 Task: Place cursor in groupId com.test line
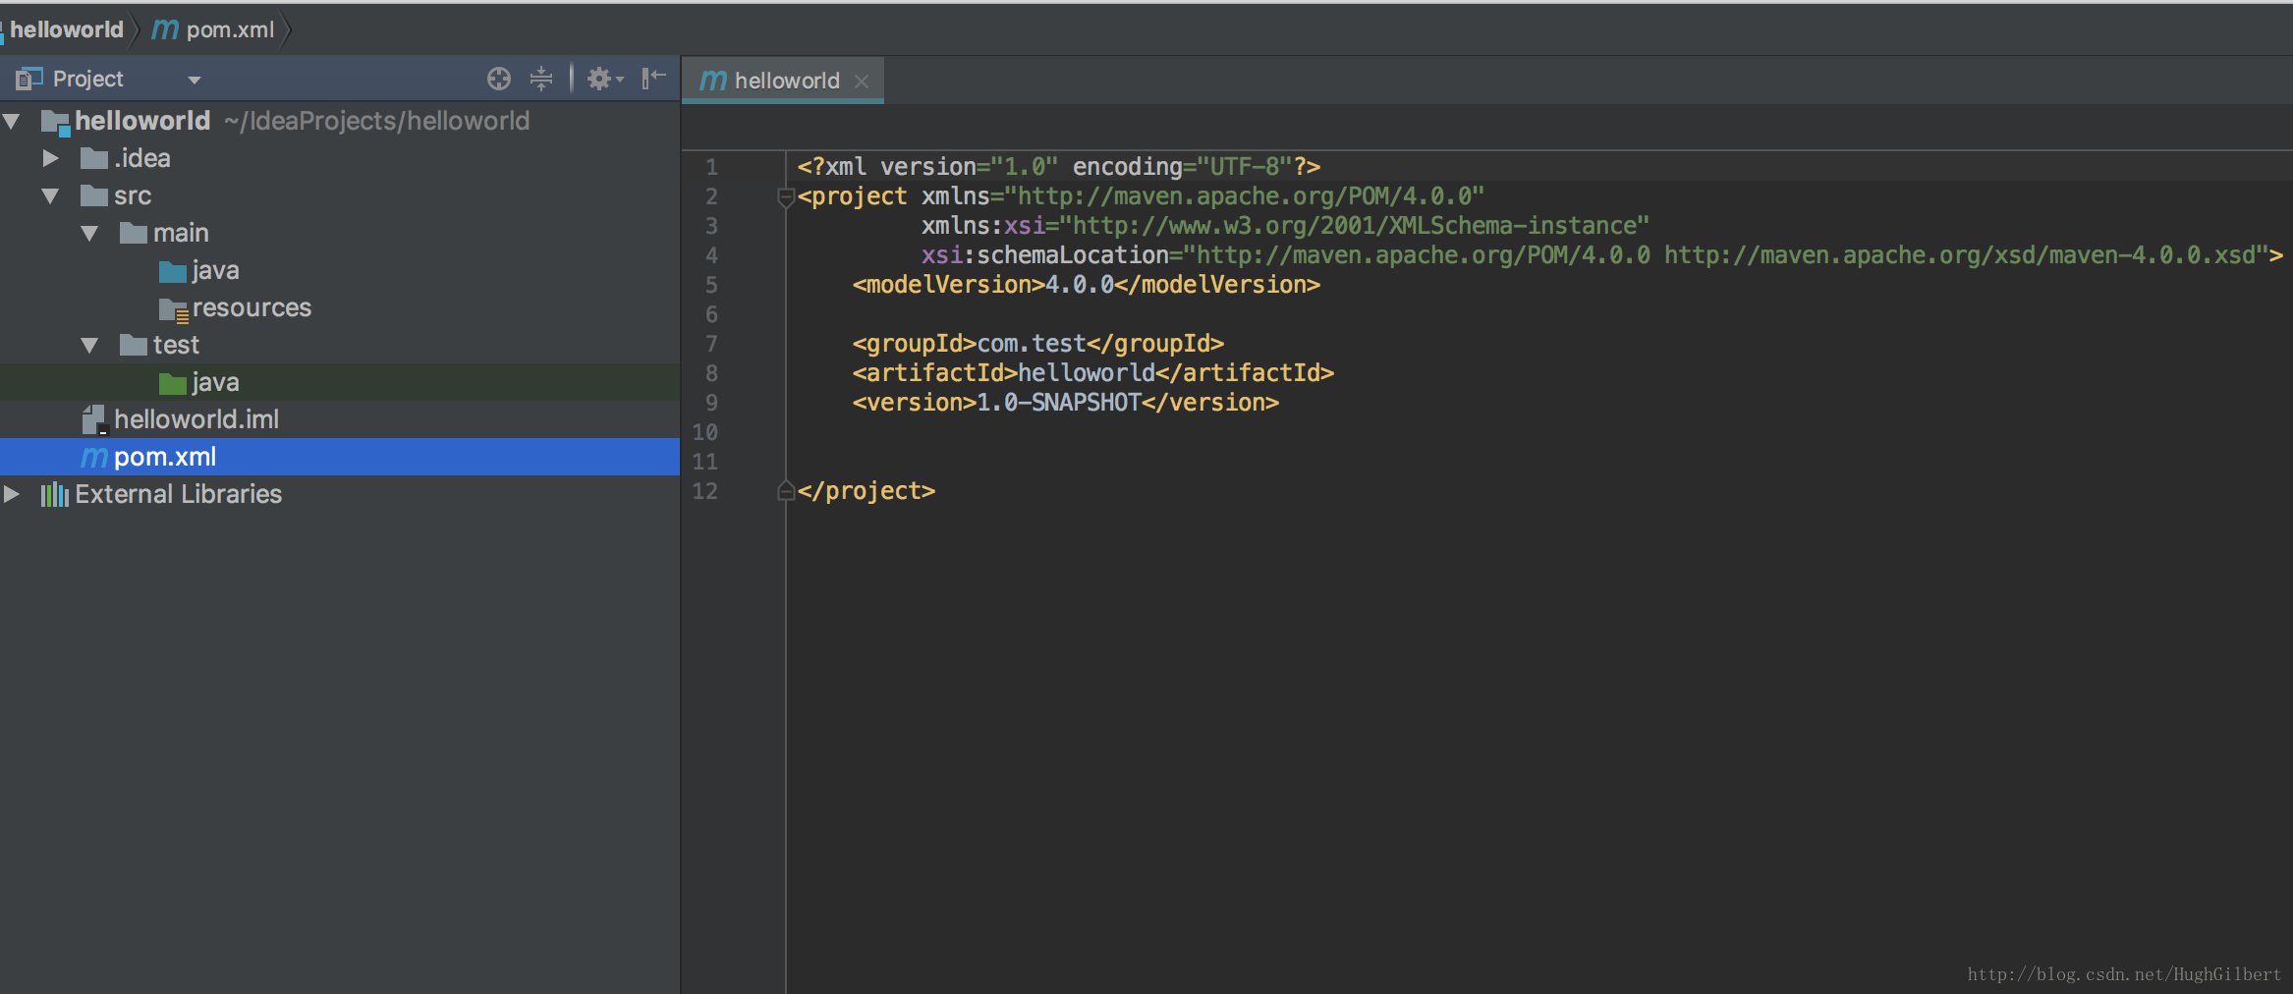(1038, 344)
